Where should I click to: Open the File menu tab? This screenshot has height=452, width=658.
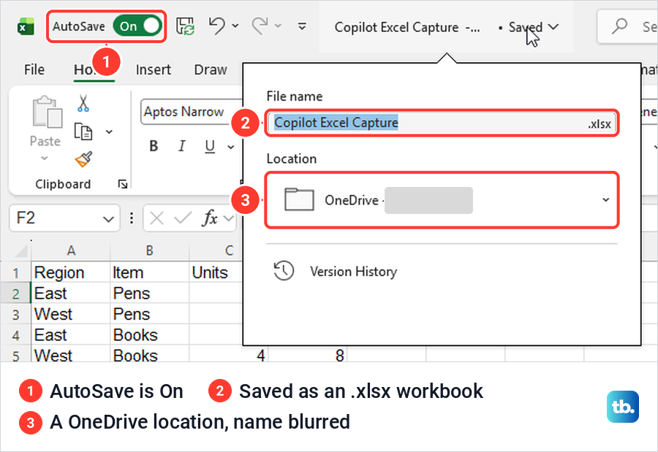click(x=34, y=69)
